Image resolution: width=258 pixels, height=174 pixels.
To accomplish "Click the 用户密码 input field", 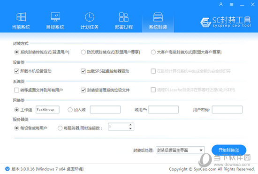I will (x=227, y=110).
